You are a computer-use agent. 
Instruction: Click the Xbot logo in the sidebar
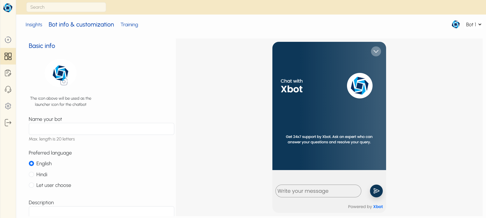click(x=8, y=8)
